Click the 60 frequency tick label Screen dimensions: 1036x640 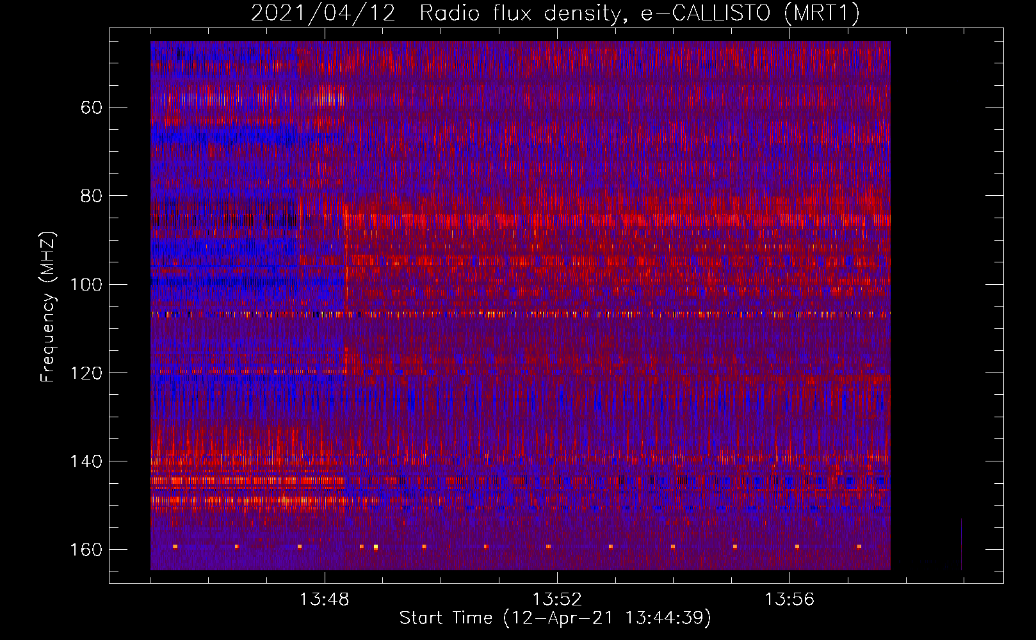coord(92,108)
